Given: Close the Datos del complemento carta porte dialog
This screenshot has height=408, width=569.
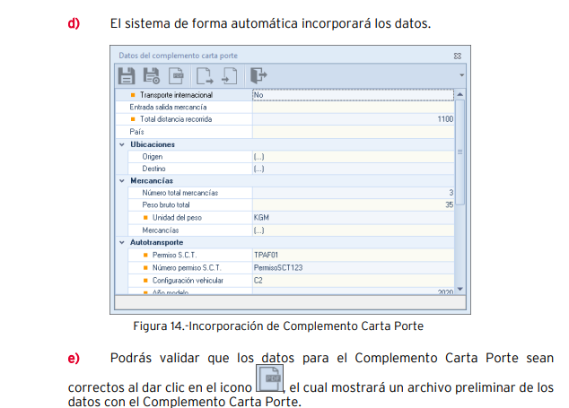Looking at the screenshot, I should pyautogui.click(x=457, y=56).
